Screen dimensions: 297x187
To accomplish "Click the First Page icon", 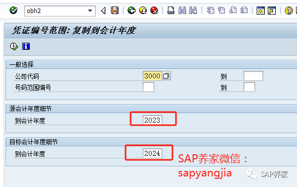I will click(210, 10).
